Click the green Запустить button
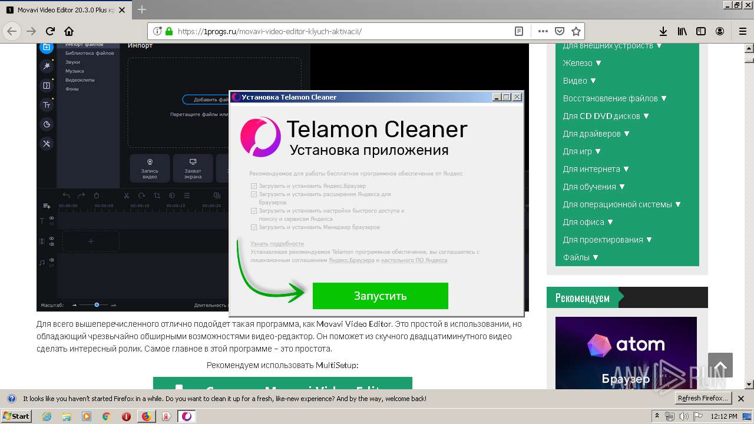The width and height of the screenshot is (754, 424). (x=380, y=296)
